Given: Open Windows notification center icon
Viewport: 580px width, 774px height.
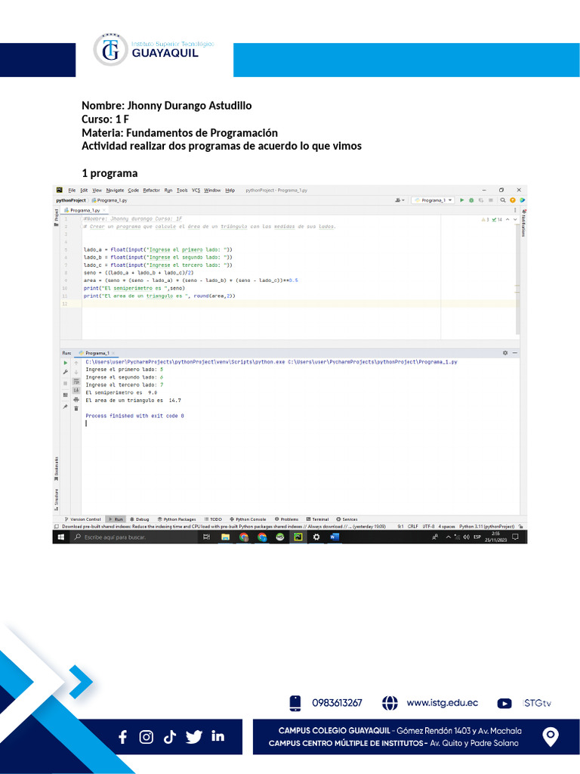Looking at the screenshot, I should 515,537.
